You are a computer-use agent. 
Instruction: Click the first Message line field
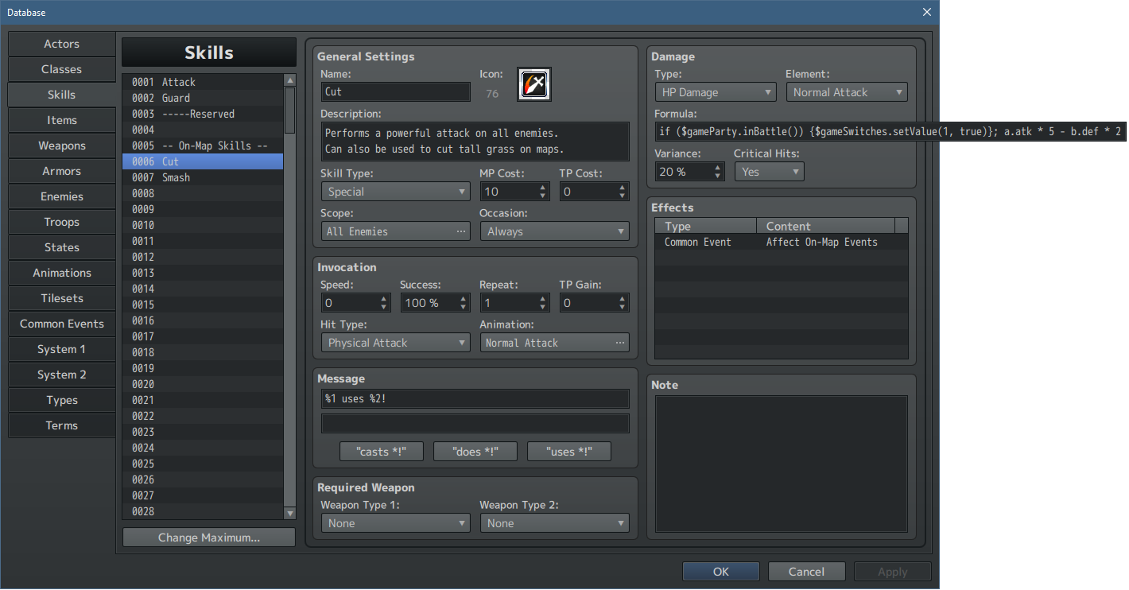click(x=475, y=398)
